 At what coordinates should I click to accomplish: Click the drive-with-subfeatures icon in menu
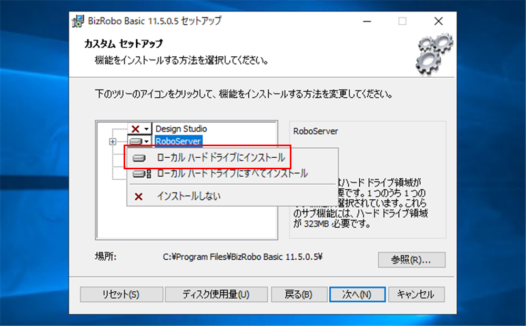pos(141,174)
